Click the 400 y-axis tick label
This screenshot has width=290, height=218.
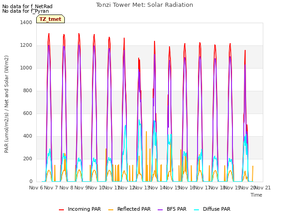point(28,136)
